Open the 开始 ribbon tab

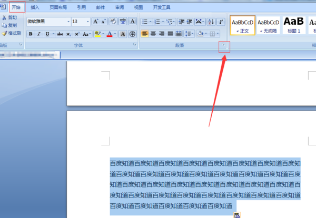(x=16, y=7)
